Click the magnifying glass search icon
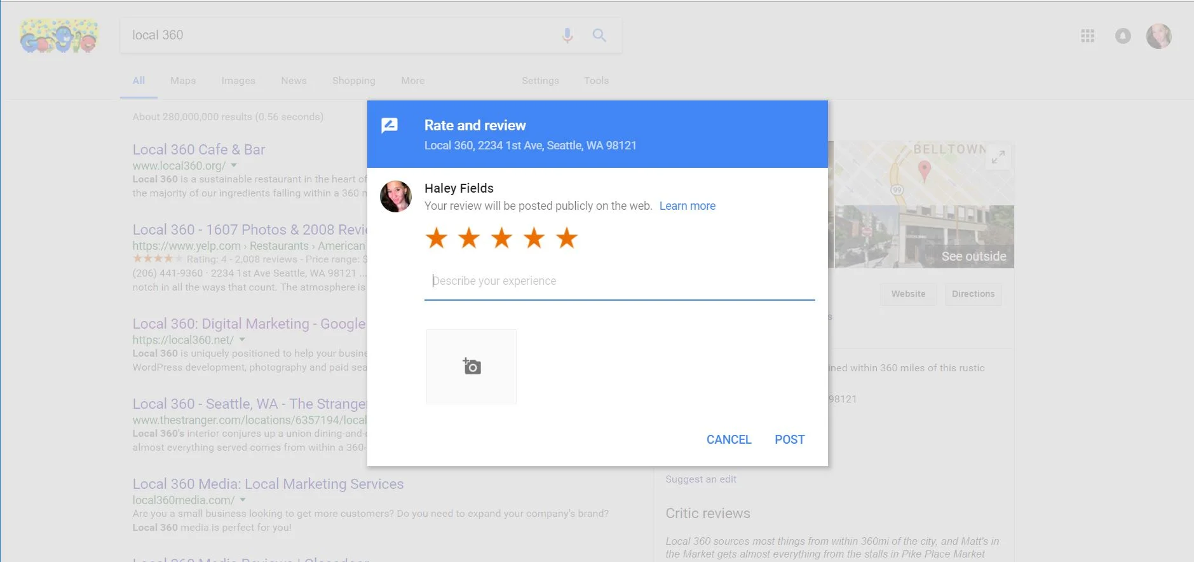The image size is (1194, 562). [x=599, y=35]
